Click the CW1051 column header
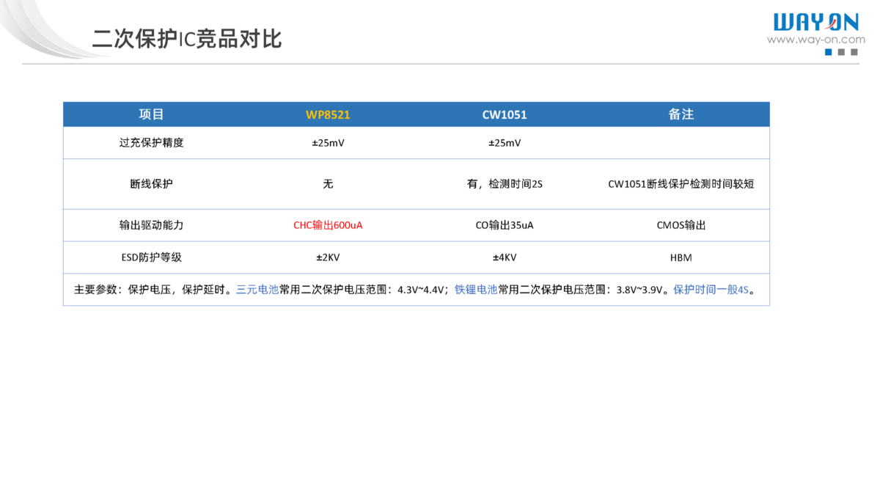 [x=505, y=115]
